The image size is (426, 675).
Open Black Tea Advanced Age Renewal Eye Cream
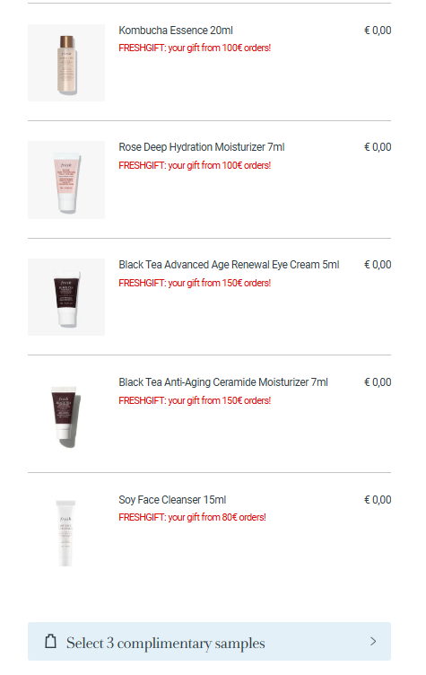point(229,265)
